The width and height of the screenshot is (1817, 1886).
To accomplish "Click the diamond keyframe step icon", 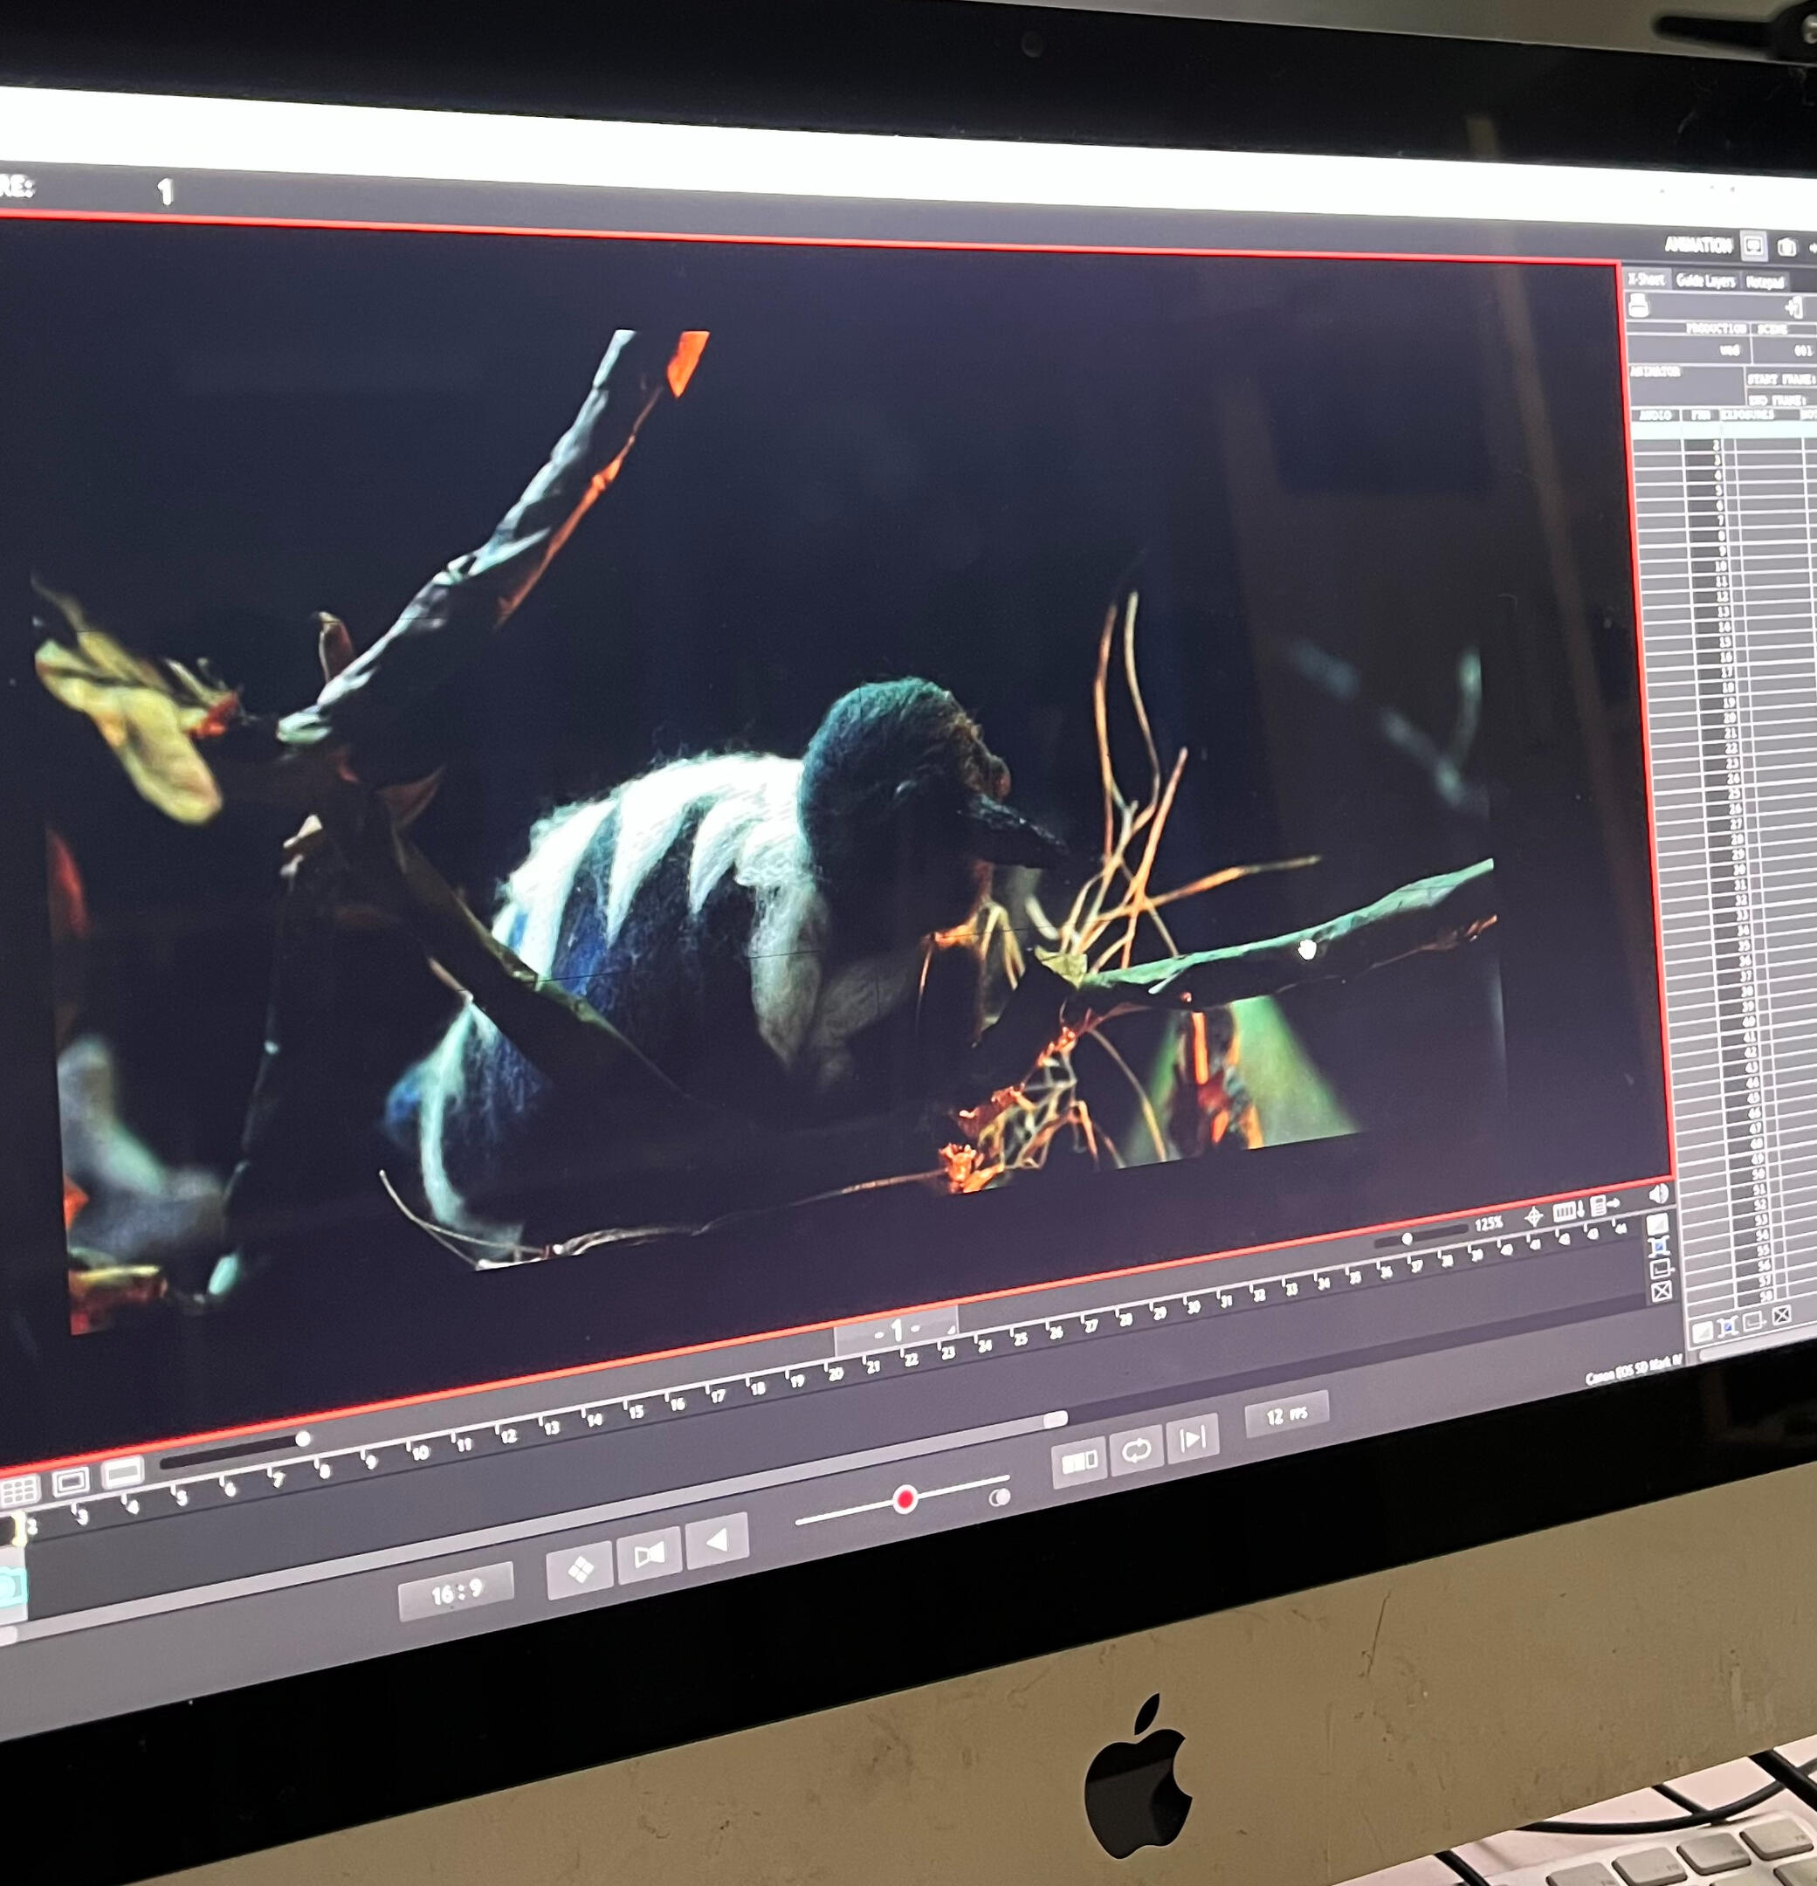I will [x=580, y=1569].
